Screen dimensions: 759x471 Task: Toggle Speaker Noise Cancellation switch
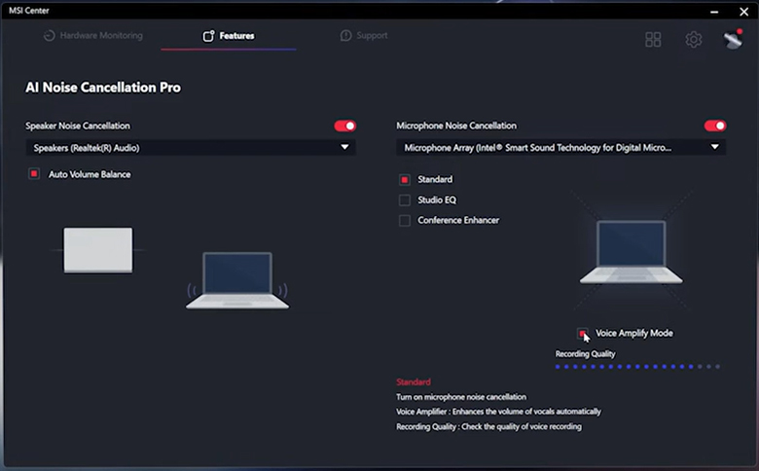coord(345,126)
